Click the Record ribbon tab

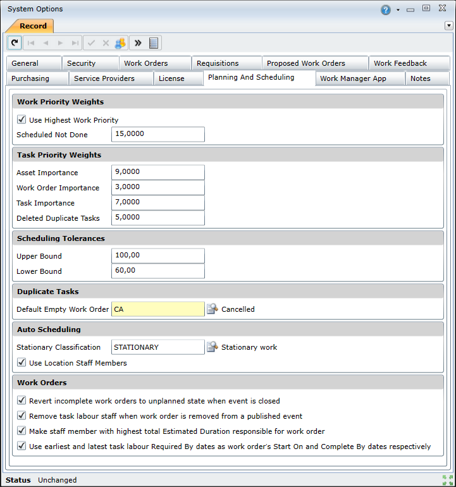click(33, 26)
